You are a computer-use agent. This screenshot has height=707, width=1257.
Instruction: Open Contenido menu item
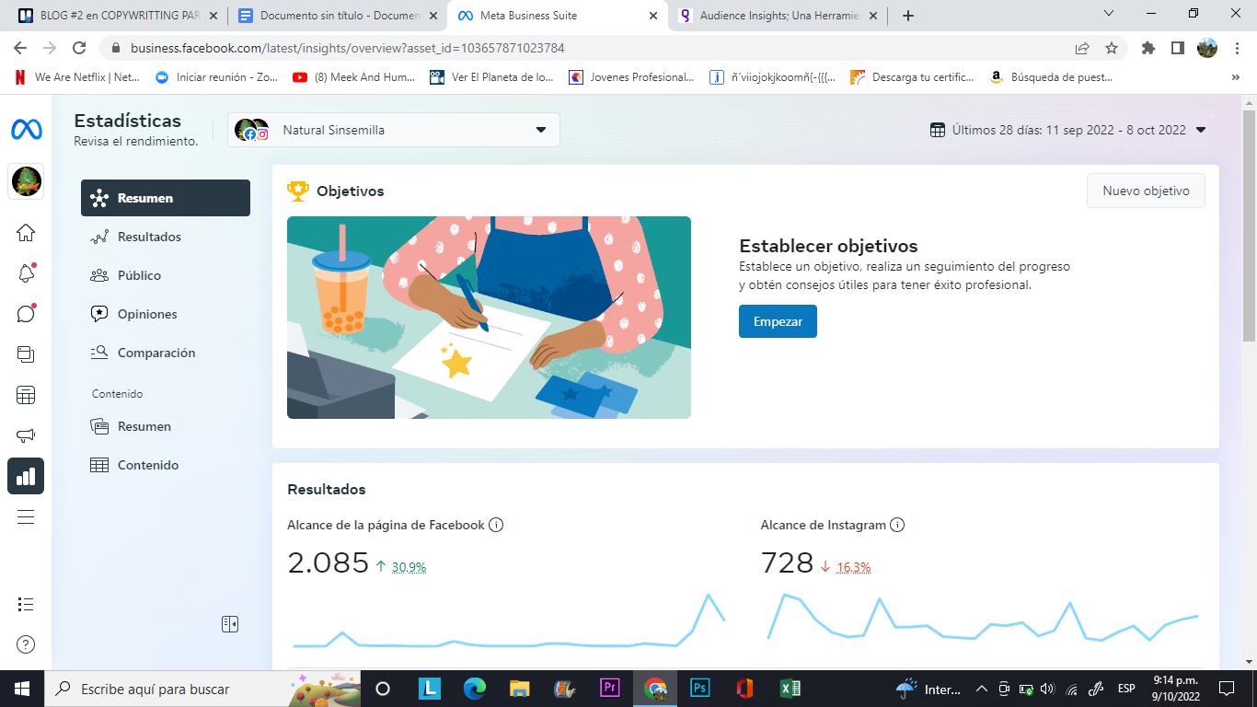(x=166, y=465)
